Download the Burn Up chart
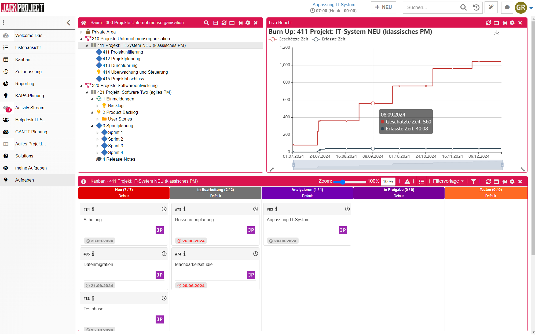The width and height of the screenshot is (535, 335). (497, 33)
